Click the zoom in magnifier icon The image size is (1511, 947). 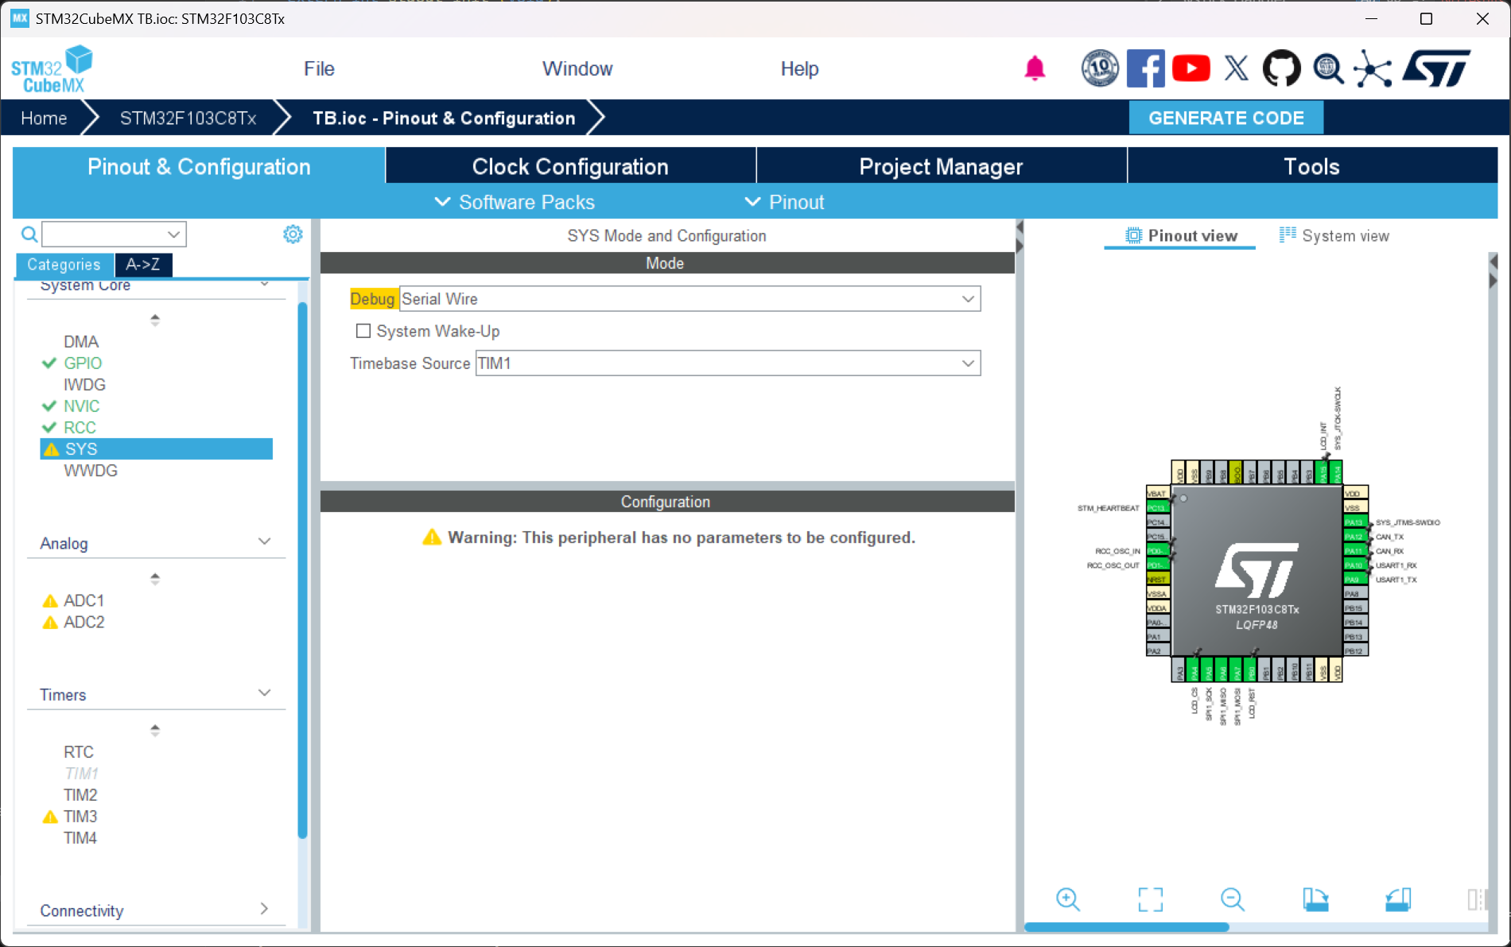(x=1067, y=899)
